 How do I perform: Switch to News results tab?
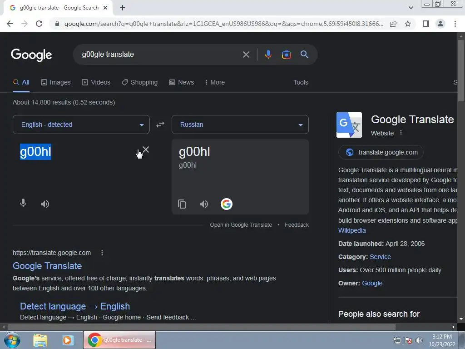182,82
